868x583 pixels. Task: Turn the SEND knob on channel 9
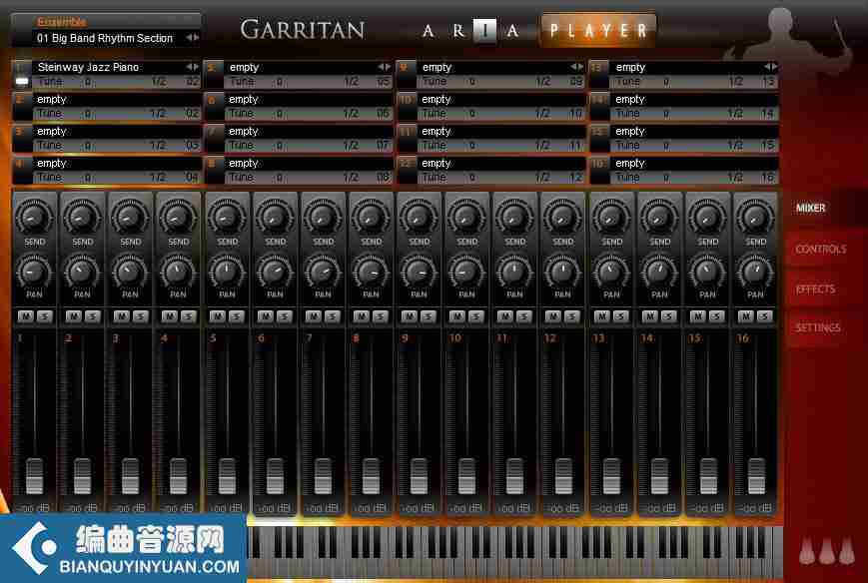click(x=420, y=218)
